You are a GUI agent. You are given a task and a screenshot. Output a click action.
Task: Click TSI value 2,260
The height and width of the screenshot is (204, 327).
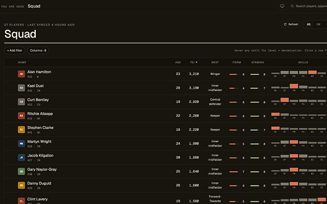194,116
